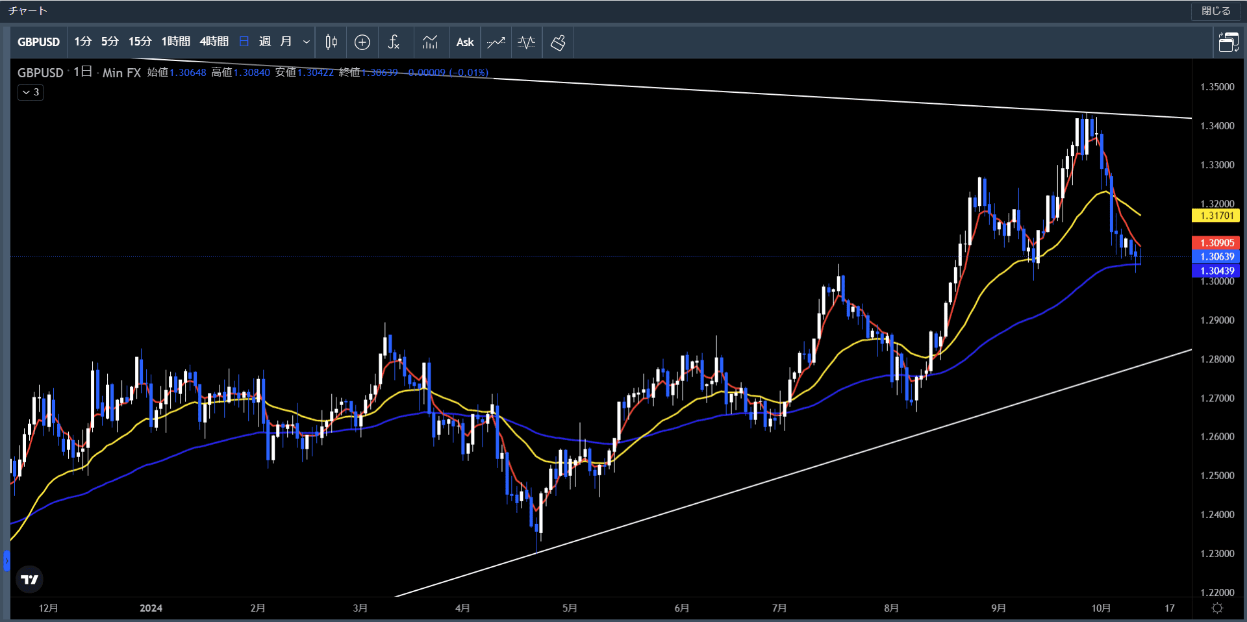Click the 始値 1.30648 open value
The width and height of the screenshot is (1247, 622).
click(x=177, y=73)
